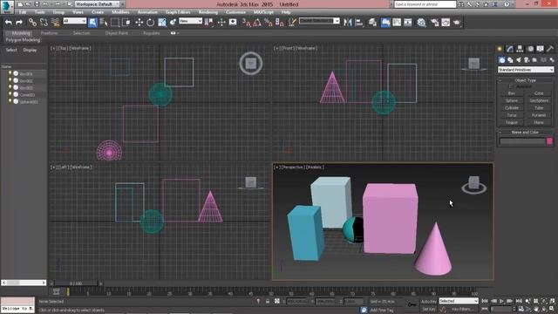Click the scene explorer horizontal scrollbar
The image size is (558, 314).
24,283
